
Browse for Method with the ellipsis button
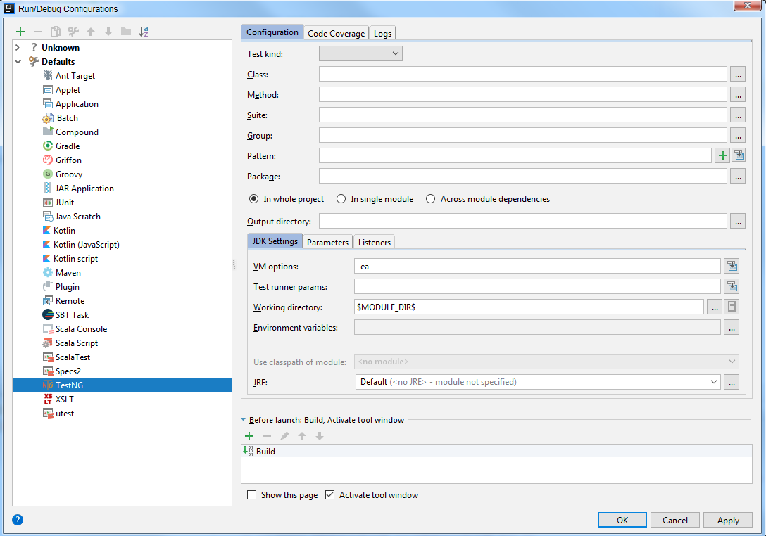pyautogui.click(x=738, y=95)
